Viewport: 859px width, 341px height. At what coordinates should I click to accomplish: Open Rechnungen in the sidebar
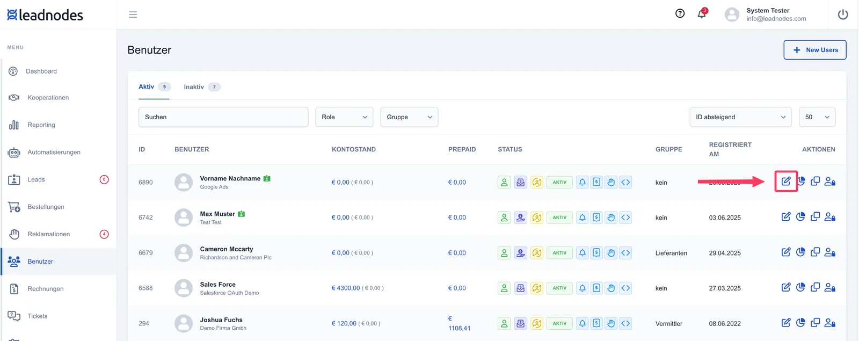(x=46, y=289)
